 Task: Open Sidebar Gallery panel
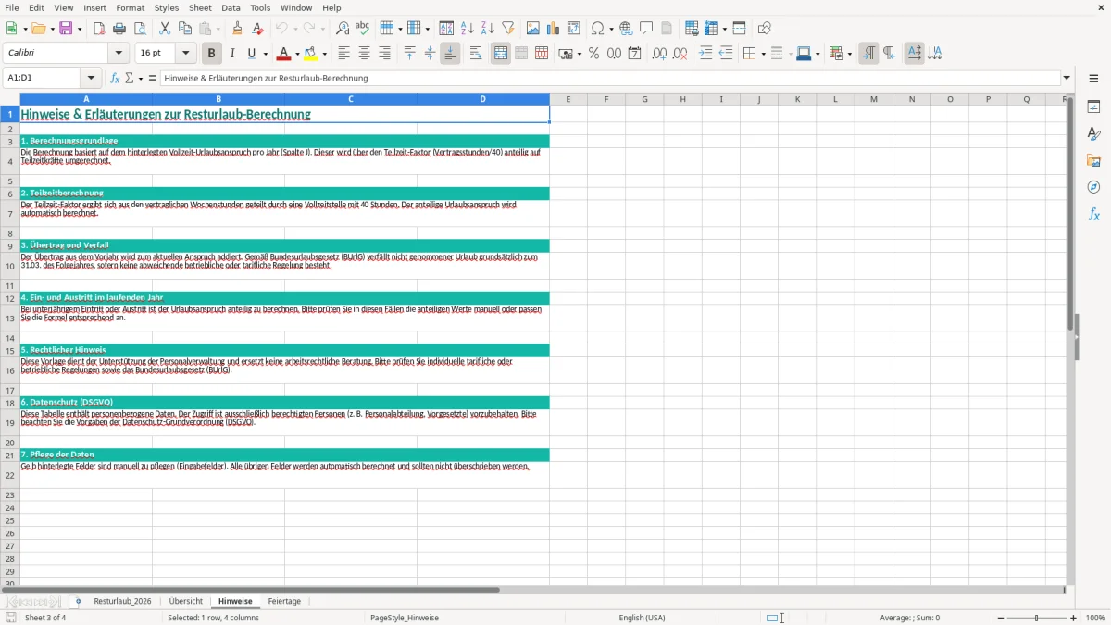[x=1093, y=161]
